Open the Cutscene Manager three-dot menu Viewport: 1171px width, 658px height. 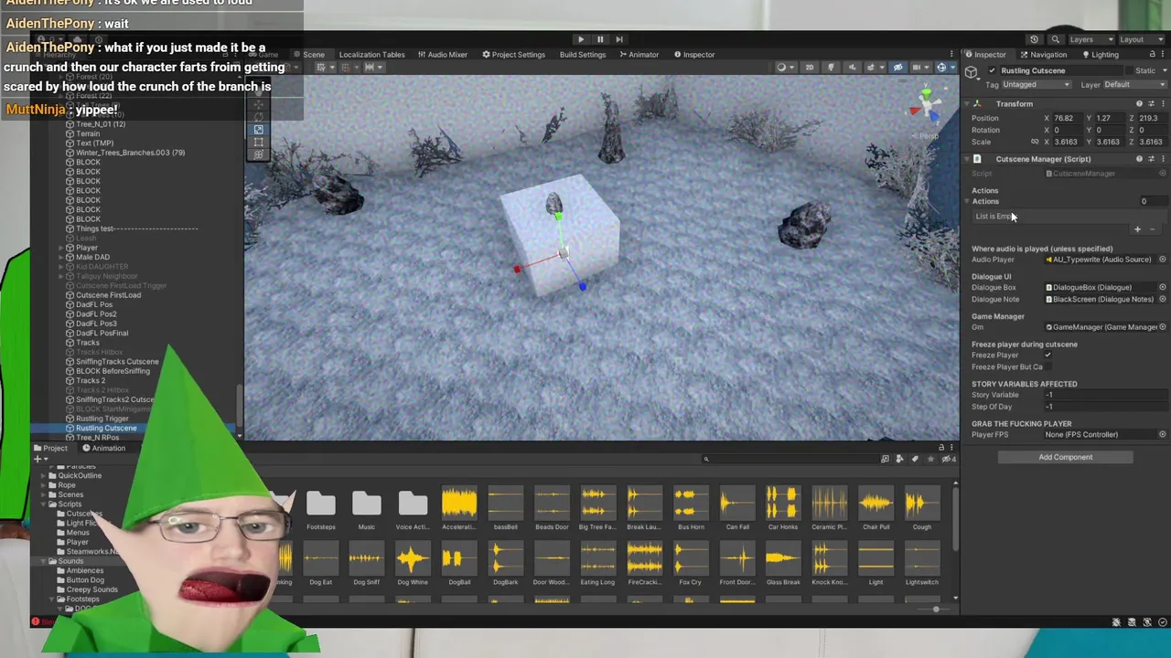pos(1163,159)
